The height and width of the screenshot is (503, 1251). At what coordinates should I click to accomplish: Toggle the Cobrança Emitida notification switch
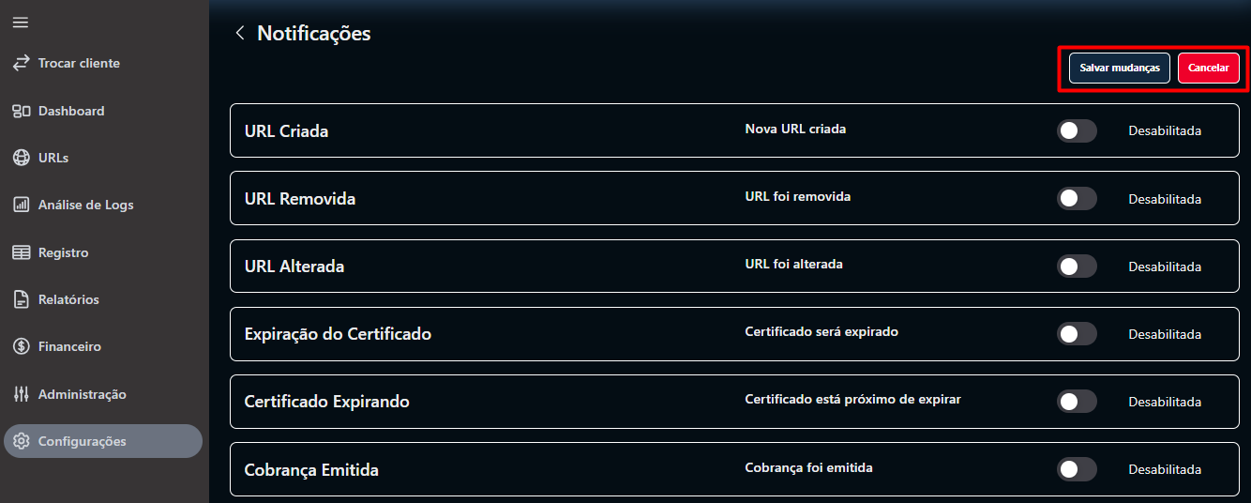point(1077,469)
